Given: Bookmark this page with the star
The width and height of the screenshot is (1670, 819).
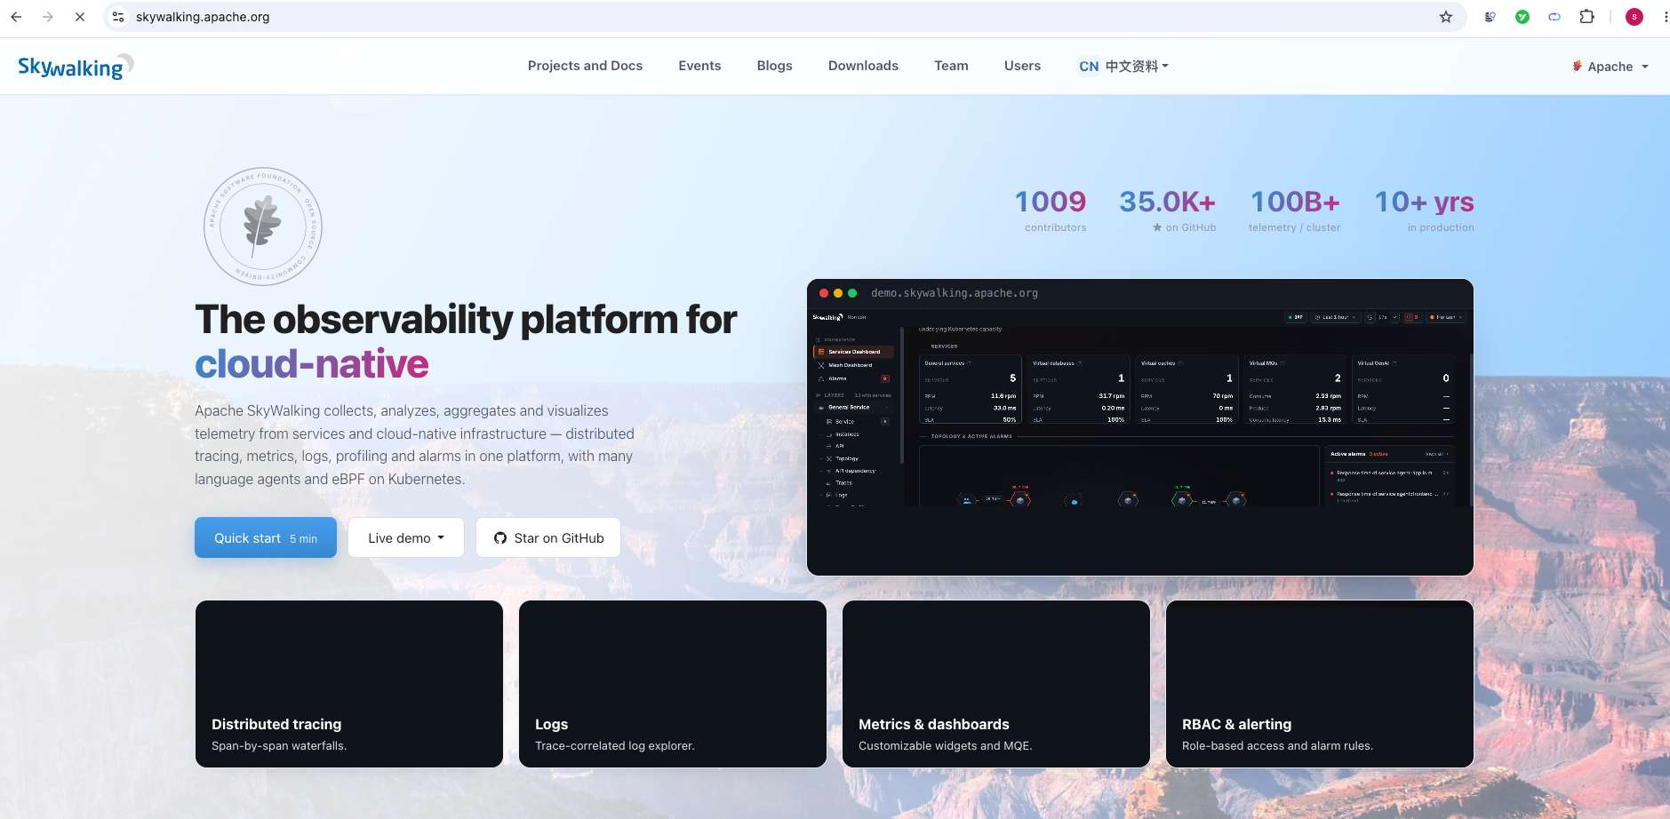Looking at the screenshot, I should [x=1446, y=17].
